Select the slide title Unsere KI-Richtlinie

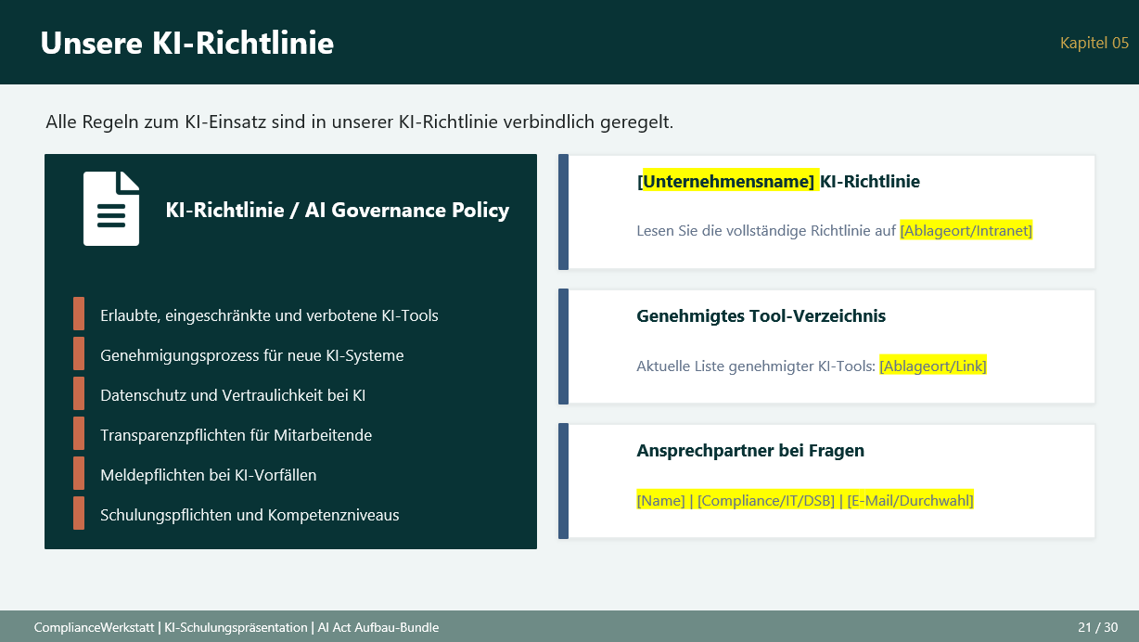[186, 43]
